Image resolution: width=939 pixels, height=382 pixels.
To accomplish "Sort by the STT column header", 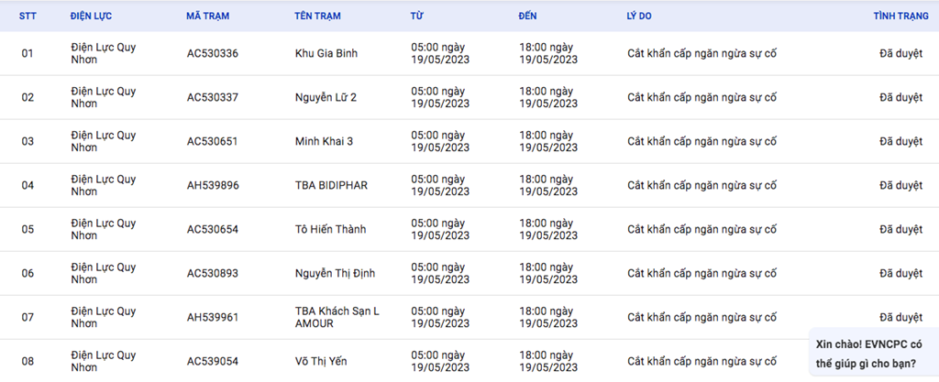I will (28, 16).
